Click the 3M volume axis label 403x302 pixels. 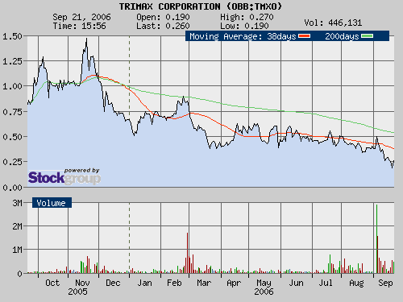[17, 203]
